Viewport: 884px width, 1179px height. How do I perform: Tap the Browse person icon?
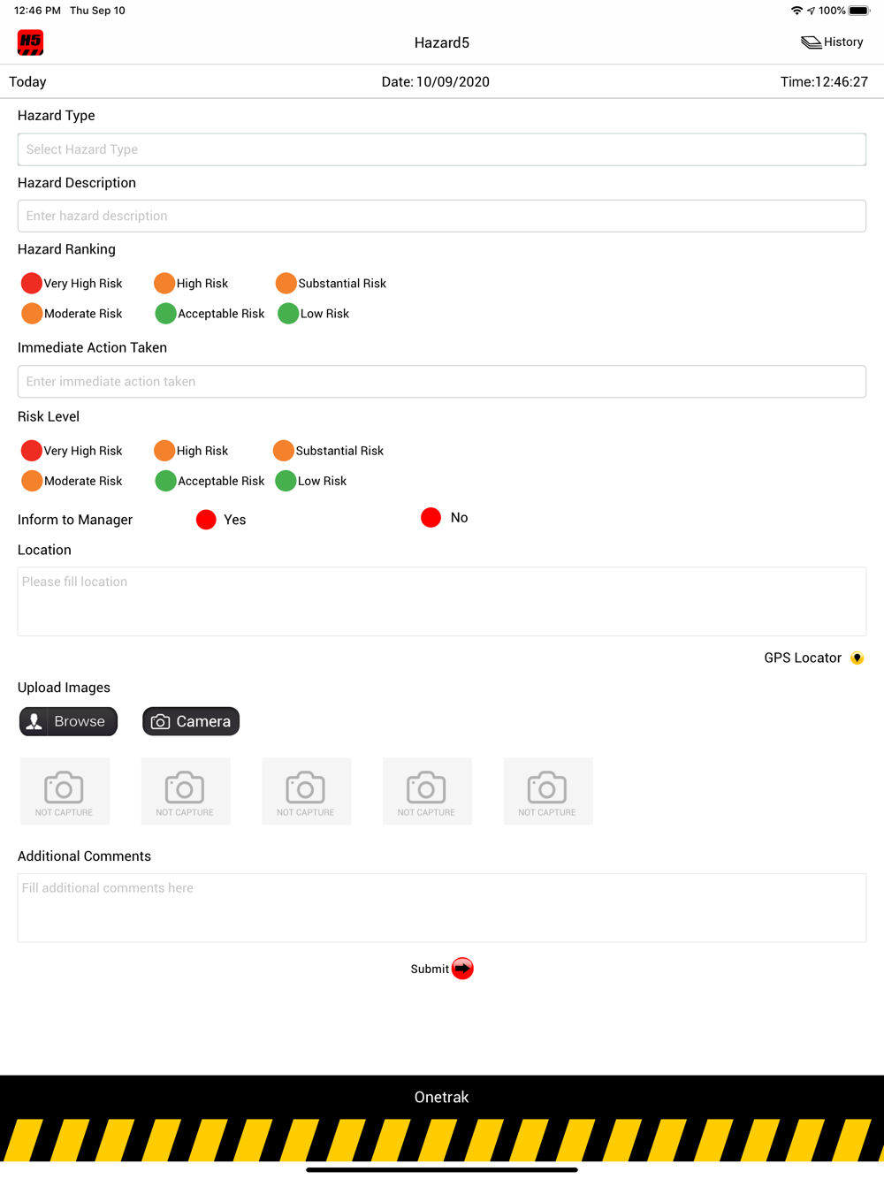34,722
